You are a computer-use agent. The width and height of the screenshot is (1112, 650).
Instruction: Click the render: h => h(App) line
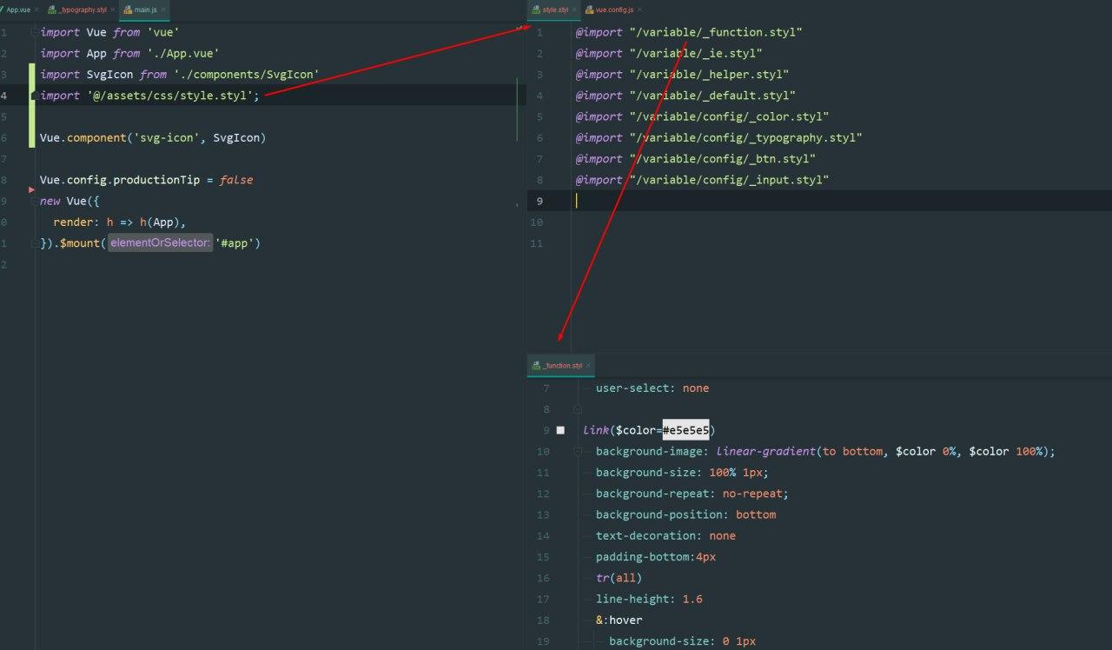click(120, 222)
